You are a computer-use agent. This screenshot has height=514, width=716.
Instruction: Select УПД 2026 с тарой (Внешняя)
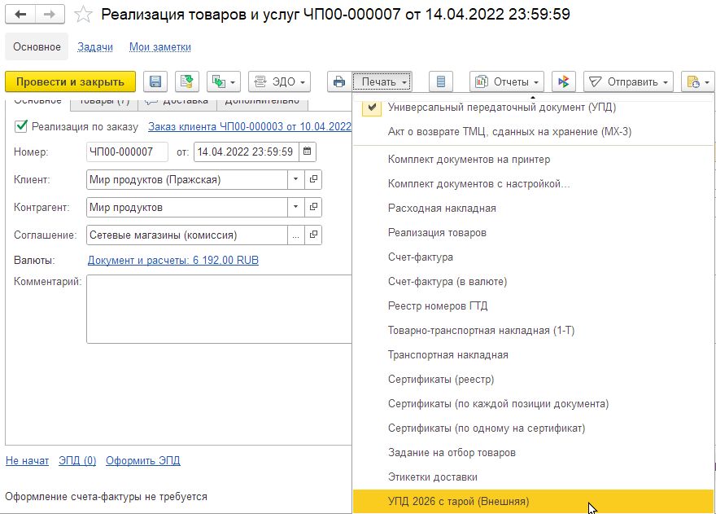pyautogui.click(x=533, y=502)
